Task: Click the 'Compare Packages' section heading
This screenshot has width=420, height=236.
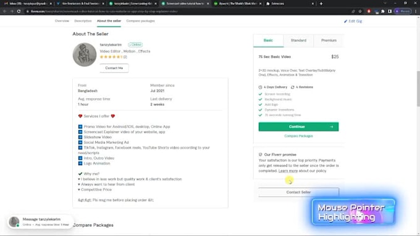Action: [x=93, y=225]
